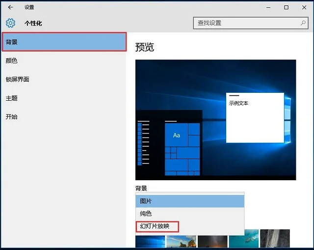Choose 纯色 in background dropdown

pos(190,214)
